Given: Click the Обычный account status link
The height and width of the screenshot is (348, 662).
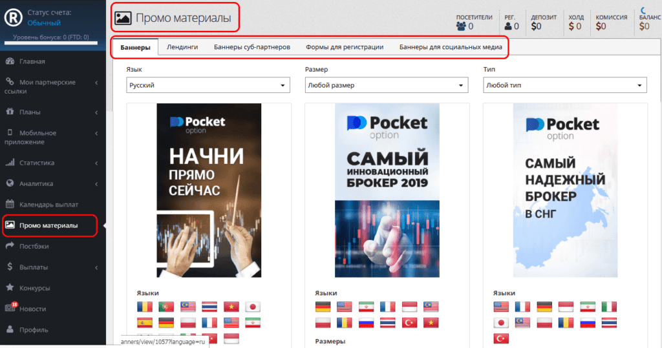Looking at the screenshot, I should click(x=44, y=23).
